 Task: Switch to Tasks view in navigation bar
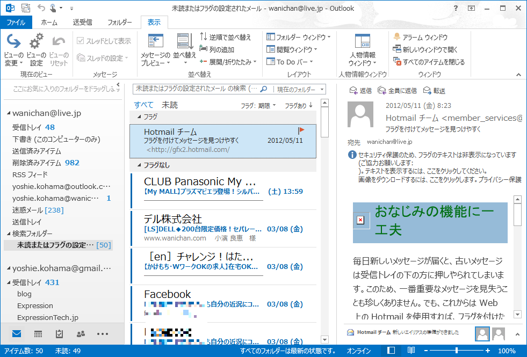tap(59, 334)
